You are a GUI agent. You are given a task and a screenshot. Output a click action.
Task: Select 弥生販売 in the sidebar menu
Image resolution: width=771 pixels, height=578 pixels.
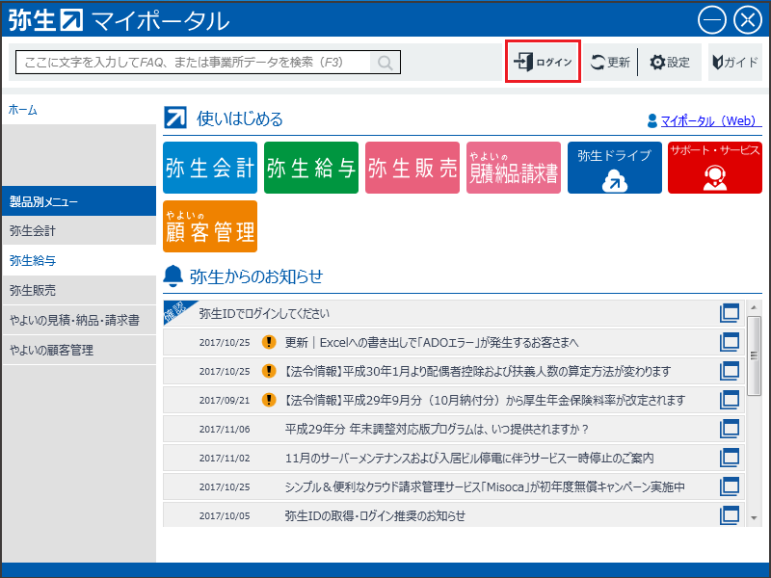[x=79, y=291]
